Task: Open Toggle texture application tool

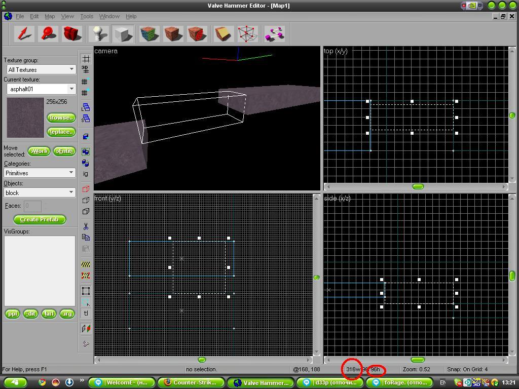Action: pos(150,34)
